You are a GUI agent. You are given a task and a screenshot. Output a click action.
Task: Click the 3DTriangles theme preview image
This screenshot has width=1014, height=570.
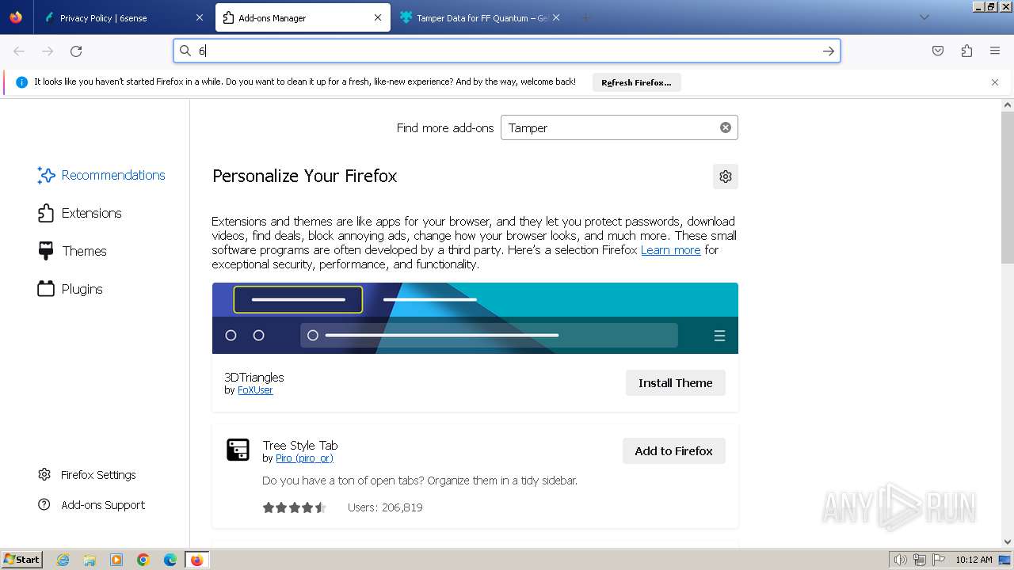[x=475, y=318]
